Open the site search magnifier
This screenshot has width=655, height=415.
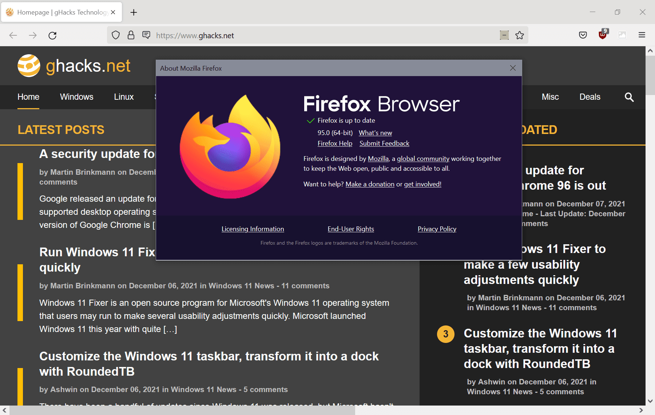click(x=629, y=97)
